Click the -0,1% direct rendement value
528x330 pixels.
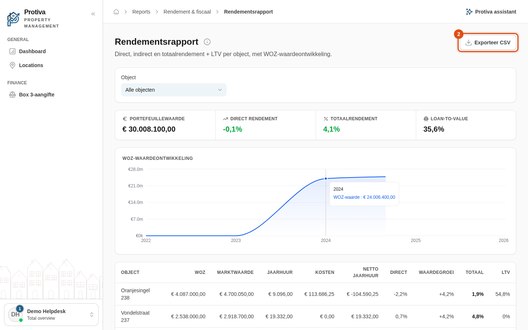coord(232,129)
